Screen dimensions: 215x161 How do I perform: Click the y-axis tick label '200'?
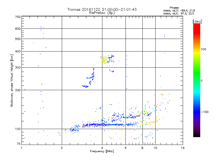(x=18, y=90)
